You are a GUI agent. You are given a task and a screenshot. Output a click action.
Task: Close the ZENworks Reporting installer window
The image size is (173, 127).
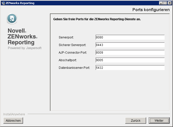(169, 3)
